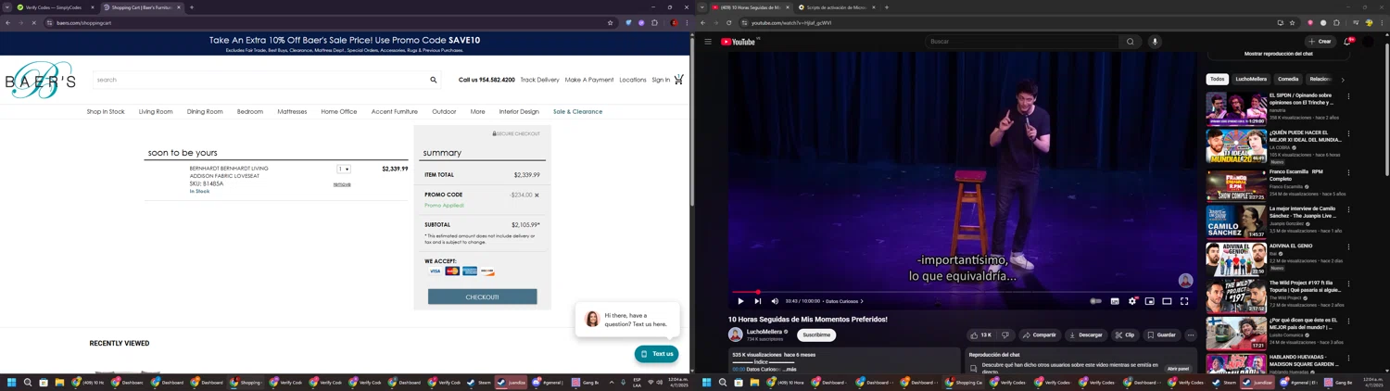Open La mejor interview de Camilo Sánchez thumbnail

point(1236,222)
